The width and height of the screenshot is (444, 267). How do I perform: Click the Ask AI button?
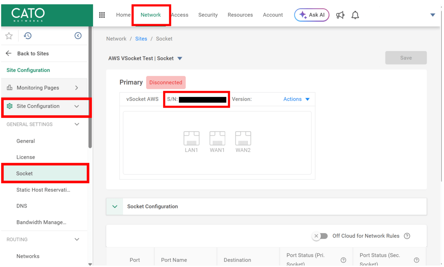click(x=311, y=15)
